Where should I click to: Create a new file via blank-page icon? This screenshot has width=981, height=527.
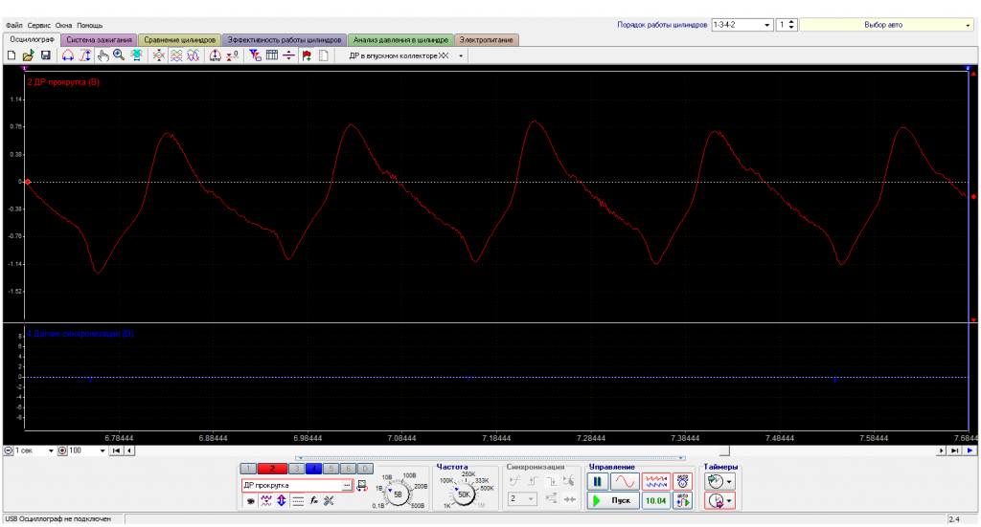click(x=11, y=55)
